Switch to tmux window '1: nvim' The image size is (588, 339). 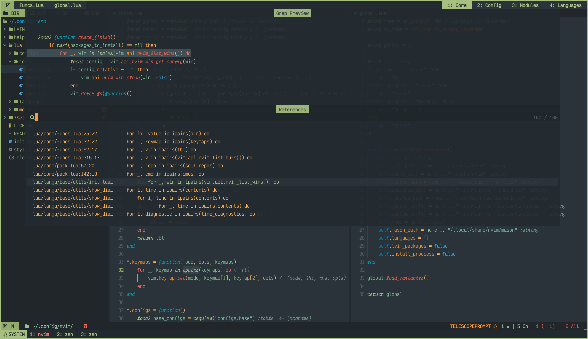tap(39, 334)
